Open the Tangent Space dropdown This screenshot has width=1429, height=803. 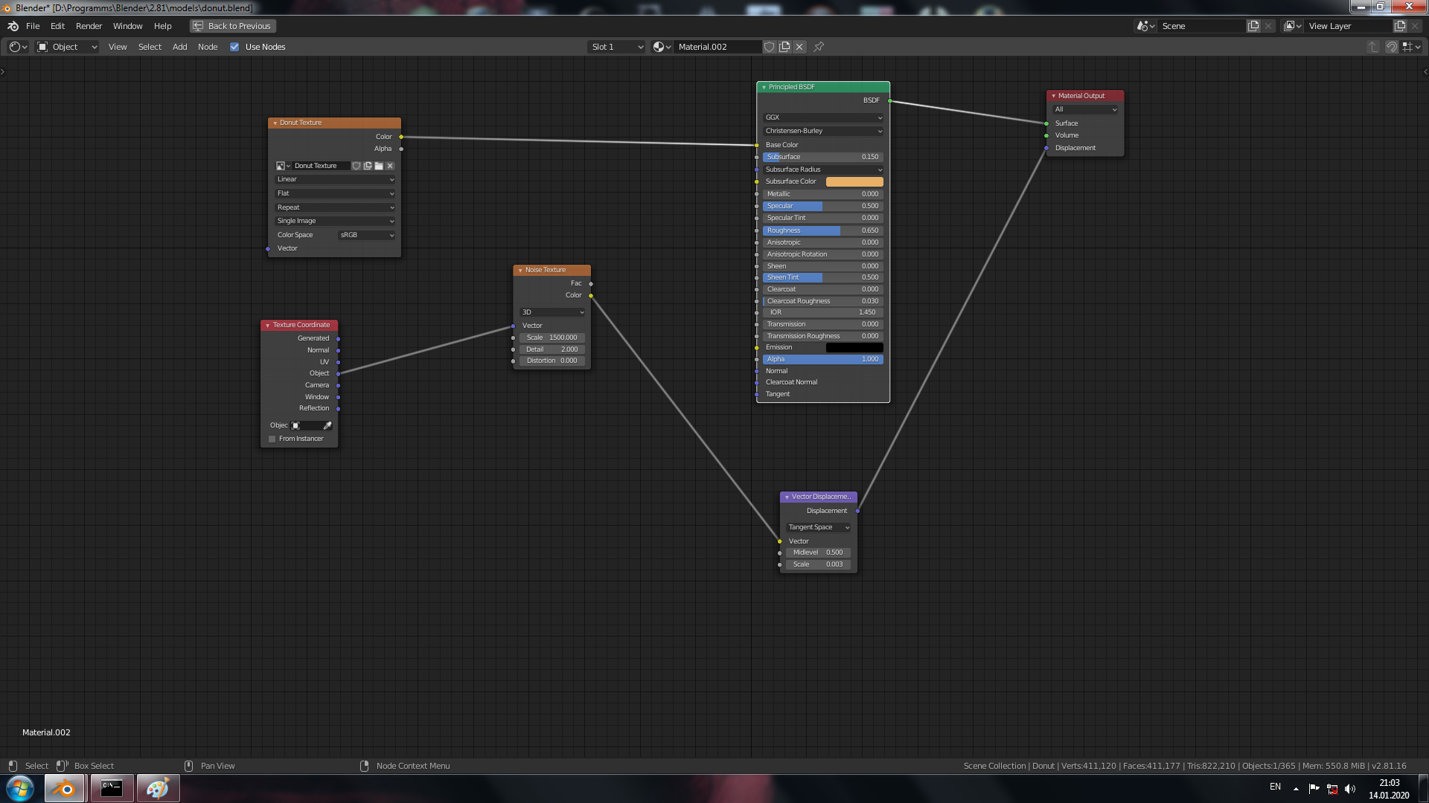819,527
